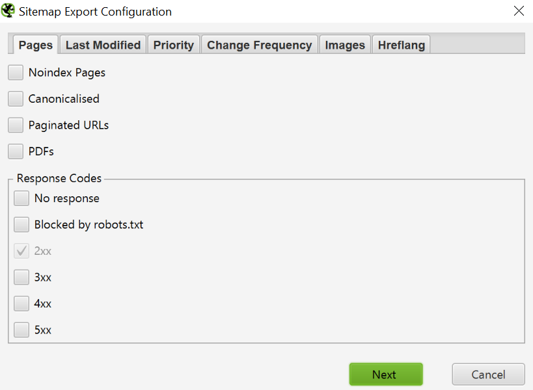The image size is (533, 390).
Task: Check the Canonicalised option
Action: pyautogui.click(x=15, y=98)
